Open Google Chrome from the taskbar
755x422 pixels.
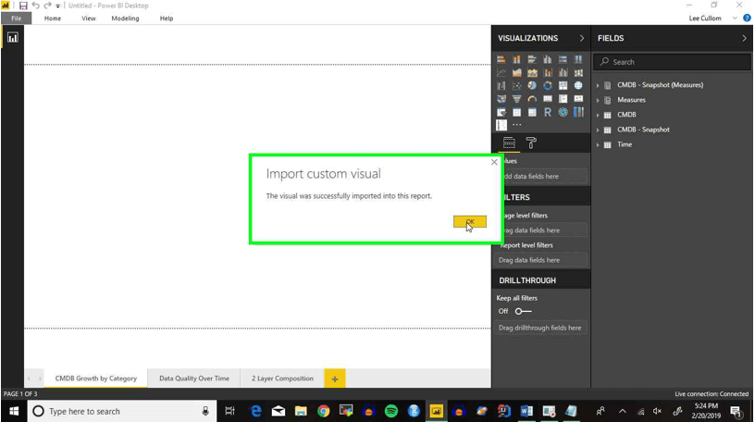coord(324,411)
